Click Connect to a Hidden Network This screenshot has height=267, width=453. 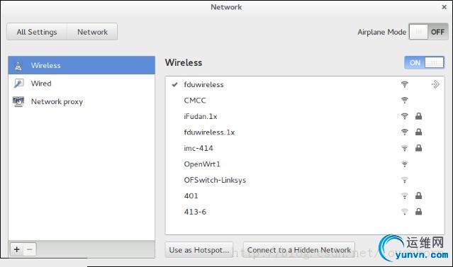coord(299,250)
